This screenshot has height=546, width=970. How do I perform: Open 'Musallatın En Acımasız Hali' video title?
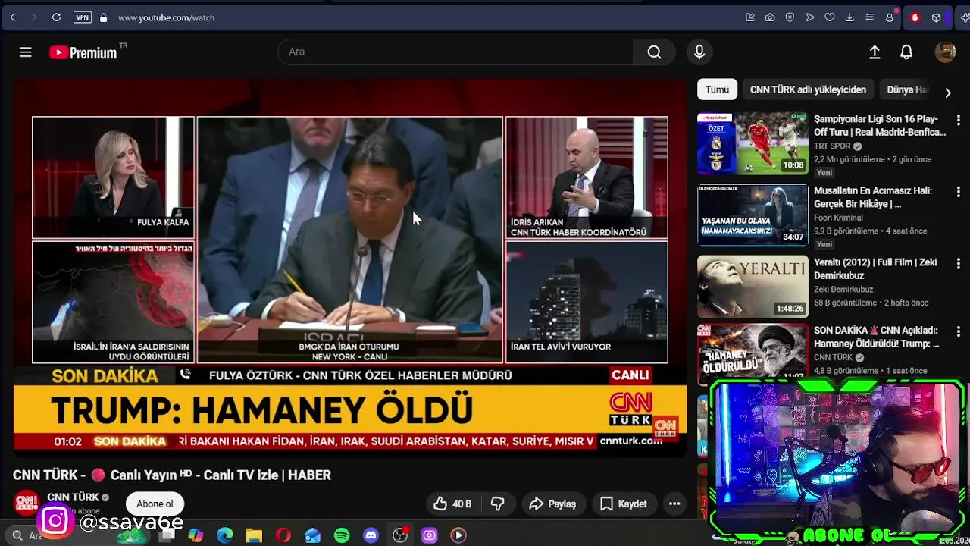click(873, 197)
